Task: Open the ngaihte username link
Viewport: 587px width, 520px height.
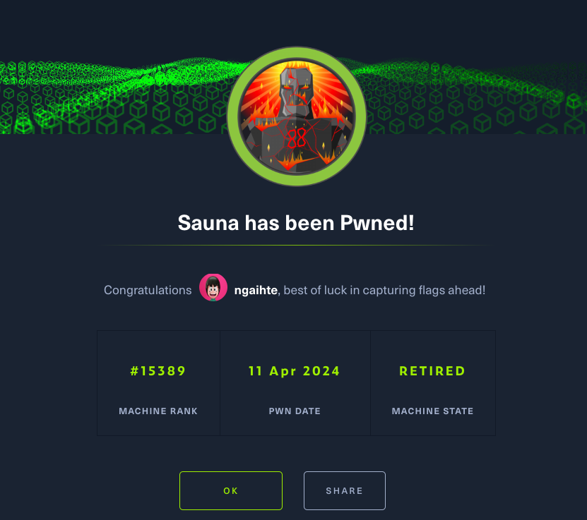Action: [256, 290]
